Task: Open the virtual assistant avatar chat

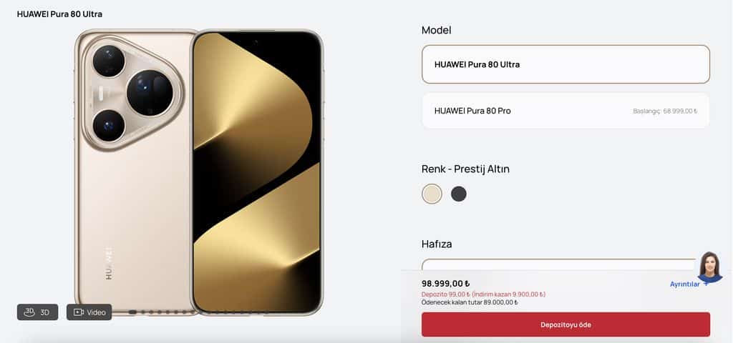Action: coord(709,267)
